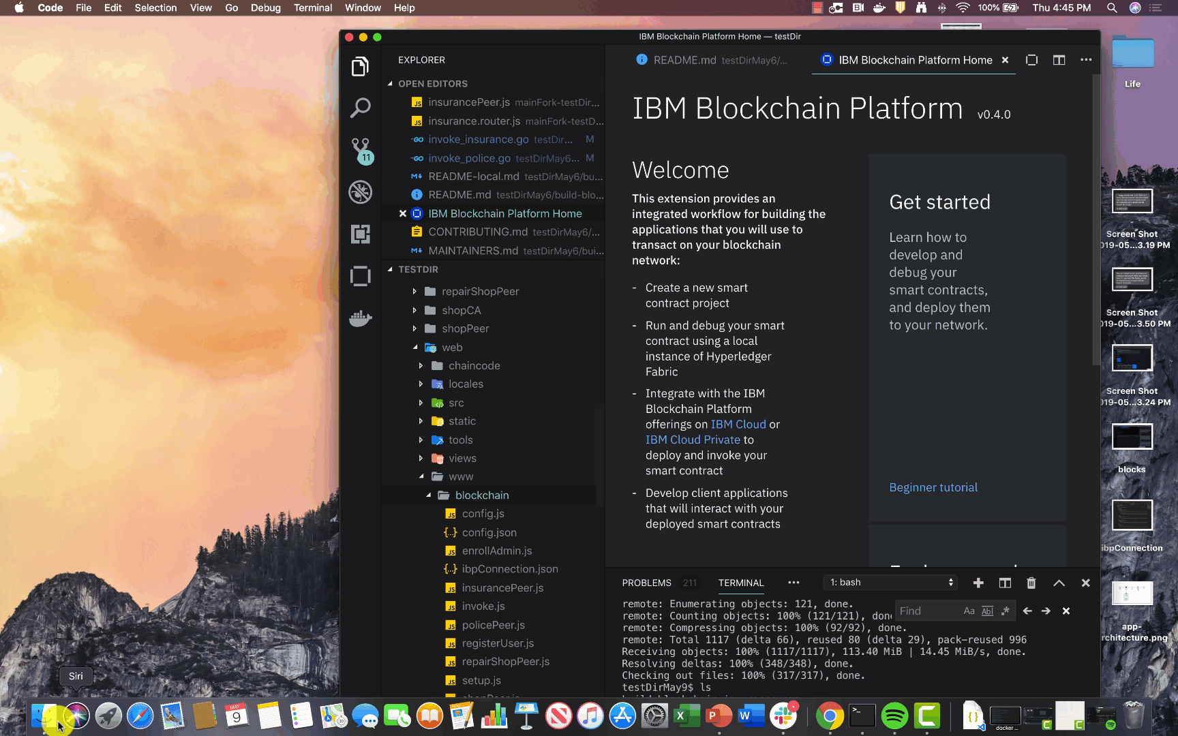Open the Docker view in activity bar
This screenshot has height=736, width=1178.
360,318
